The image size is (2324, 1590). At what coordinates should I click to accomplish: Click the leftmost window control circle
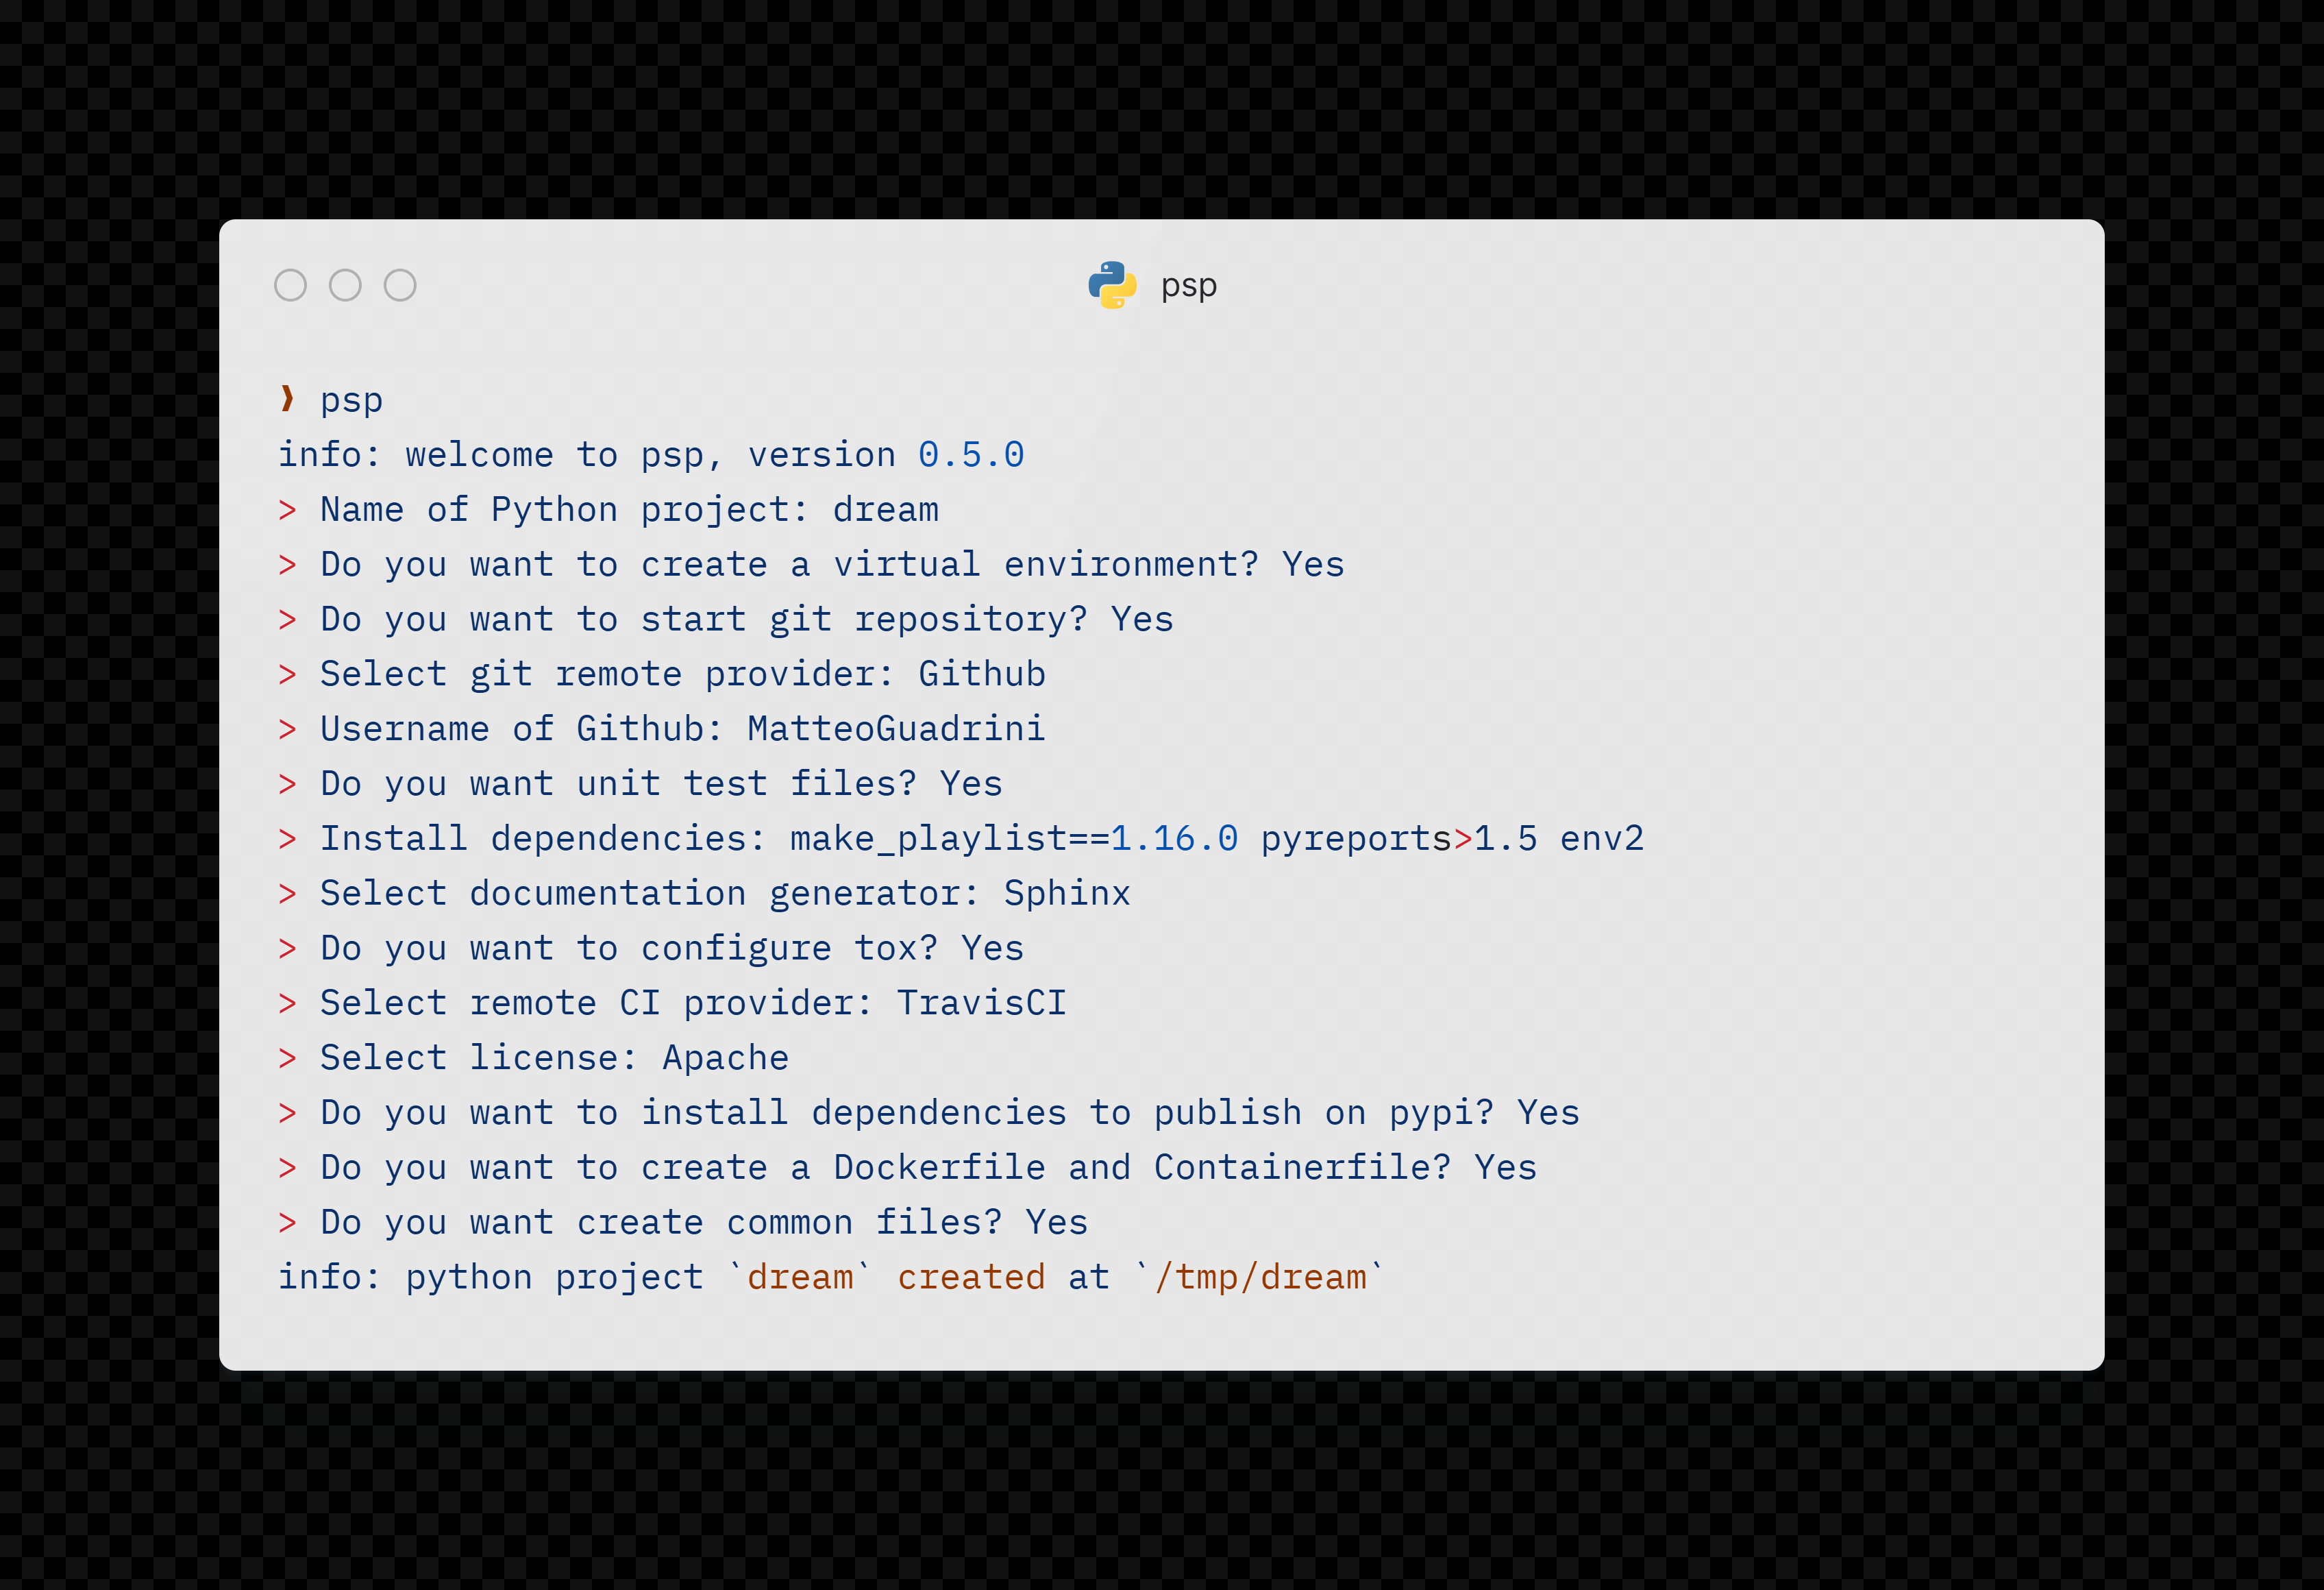(290, 285)
